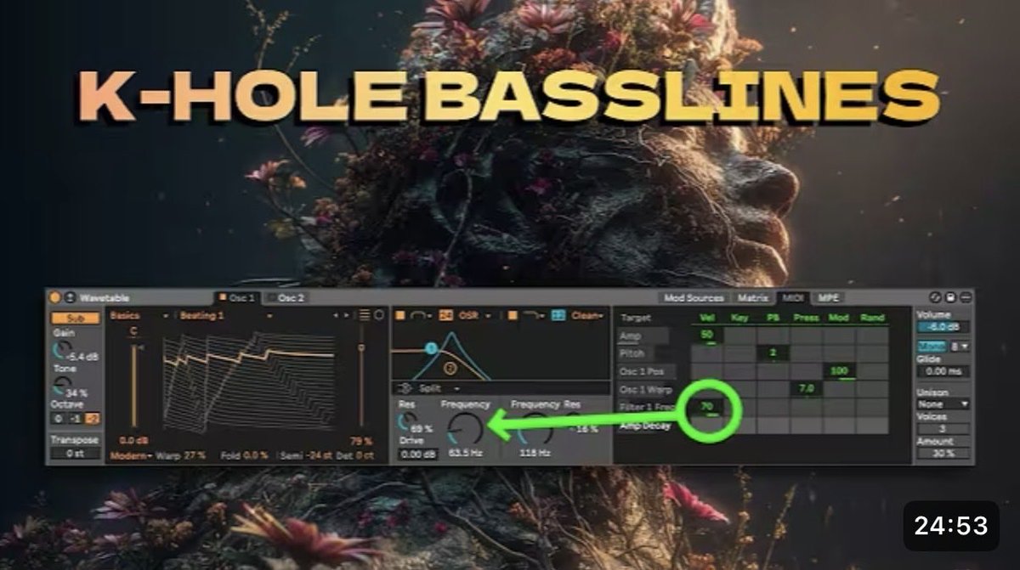Click the unison Voices 3 field

[943, 429]
